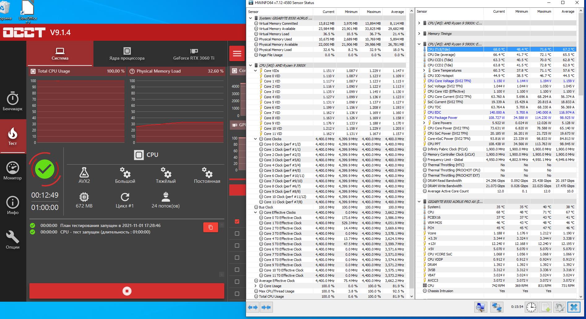
Task: Click Sensor column header in right panel
Action: pyautogui.click(x=449, y=11)
